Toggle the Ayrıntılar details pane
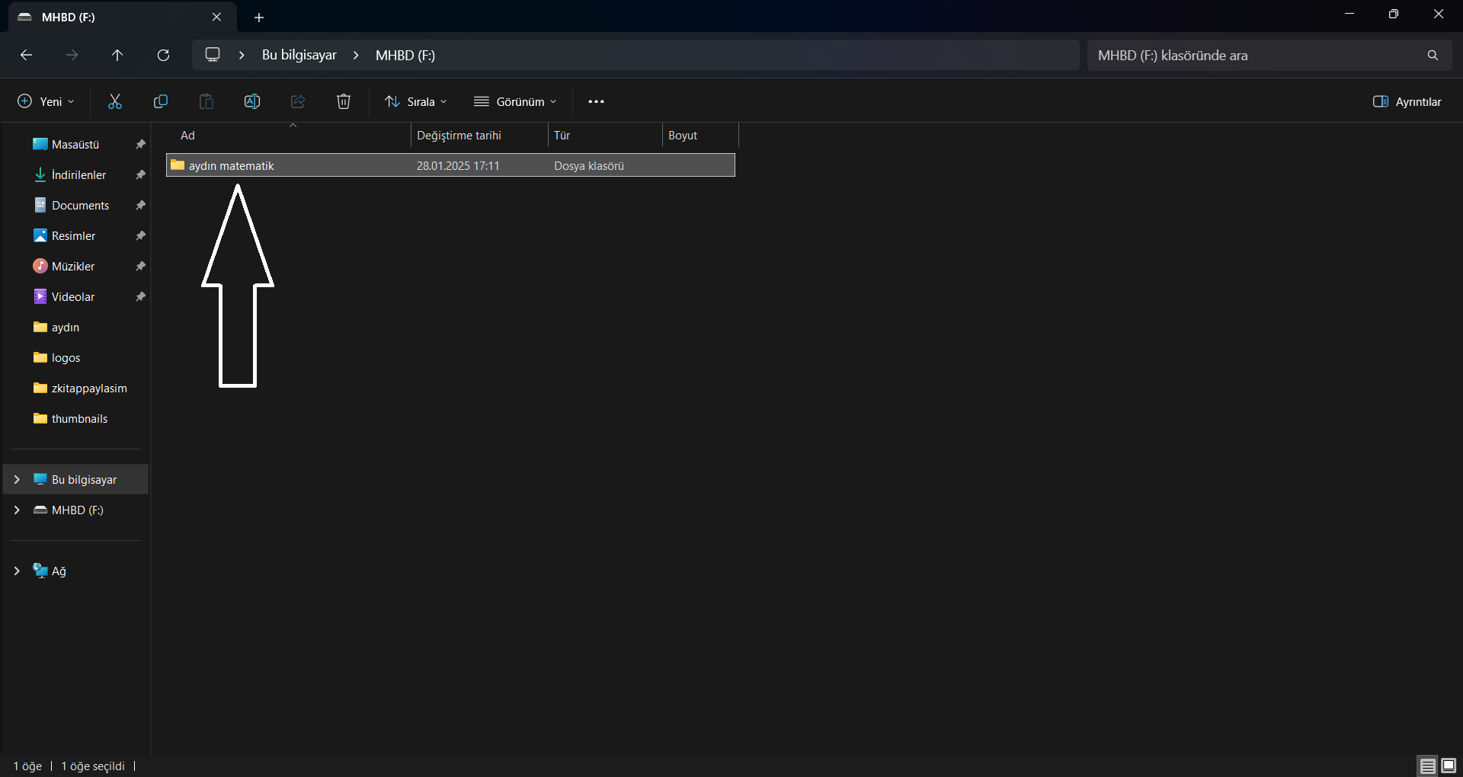Viewport: 1463px width, 777px height. coord(1407,101)
